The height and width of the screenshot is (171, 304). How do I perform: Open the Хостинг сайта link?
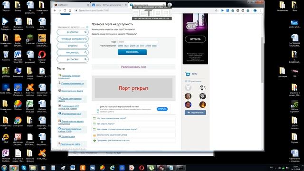coord(68,136)
